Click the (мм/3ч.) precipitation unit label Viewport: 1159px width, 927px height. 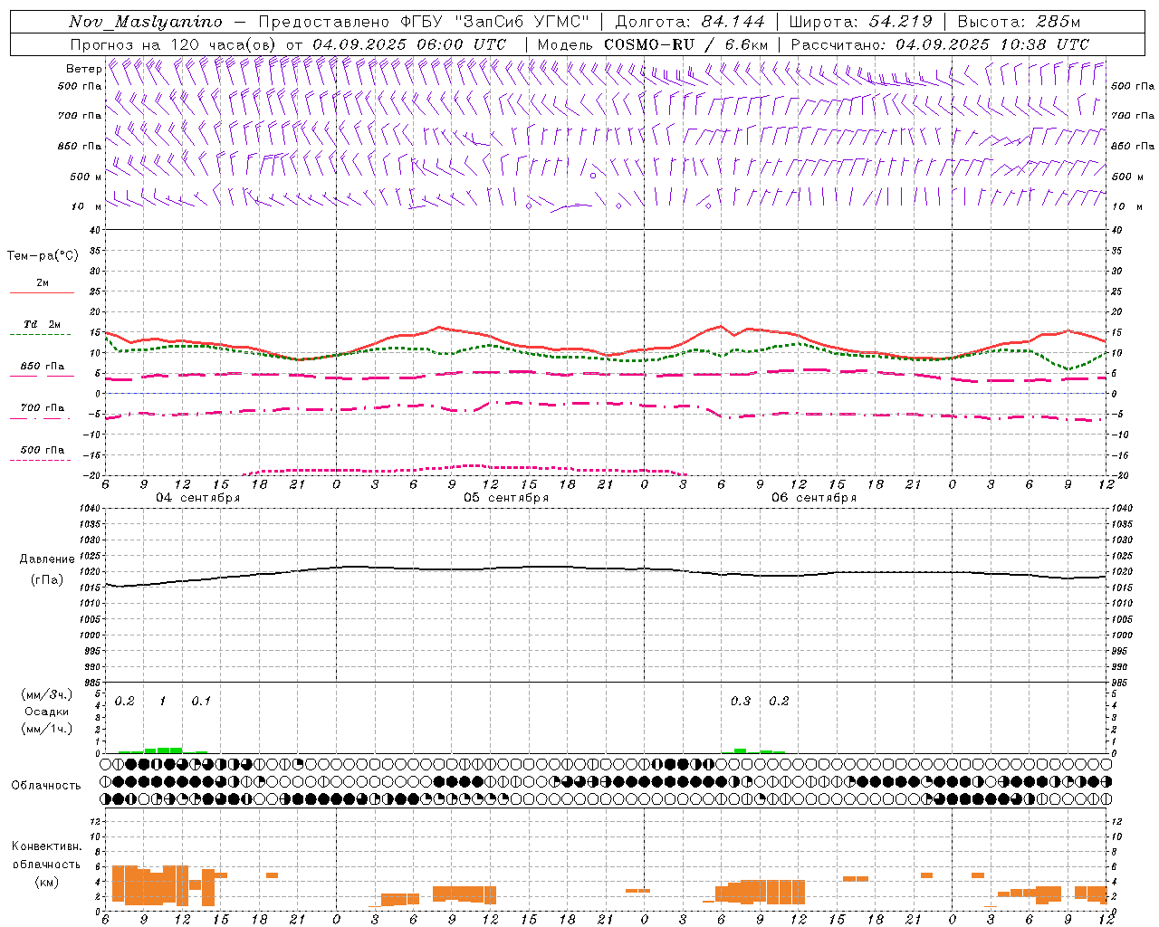click(x=47, y=694)
